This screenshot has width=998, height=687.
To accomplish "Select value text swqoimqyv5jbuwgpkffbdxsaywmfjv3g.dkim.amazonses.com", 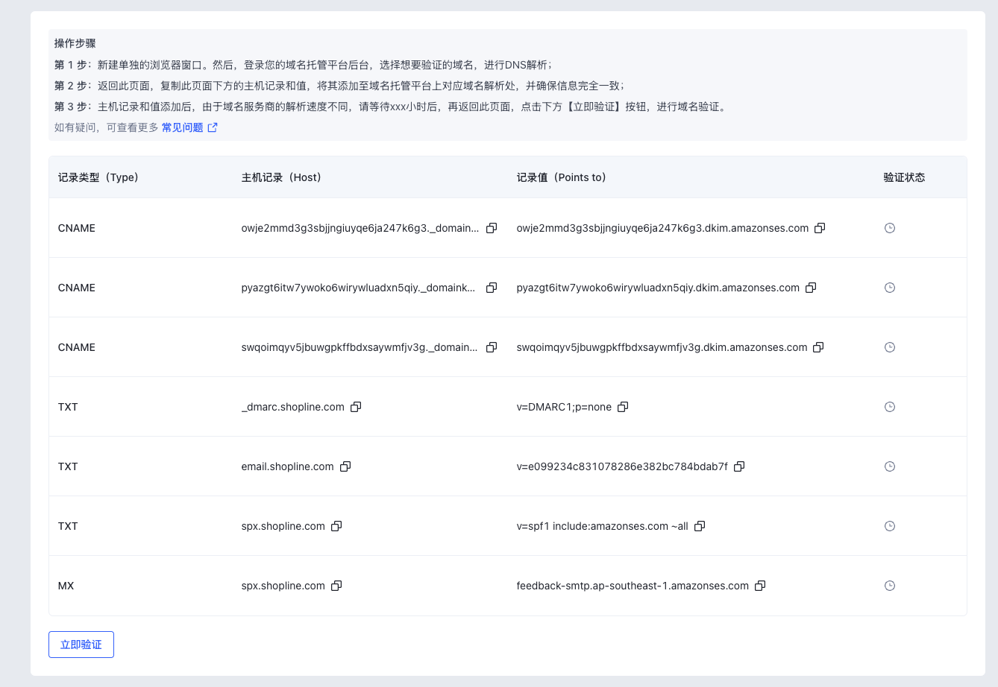I will (662, 347).
